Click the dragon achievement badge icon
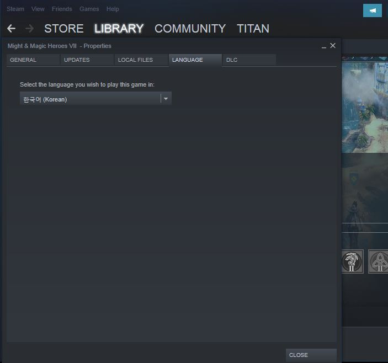The height and width of the screenshot is (363, 388). pos(352,261)
